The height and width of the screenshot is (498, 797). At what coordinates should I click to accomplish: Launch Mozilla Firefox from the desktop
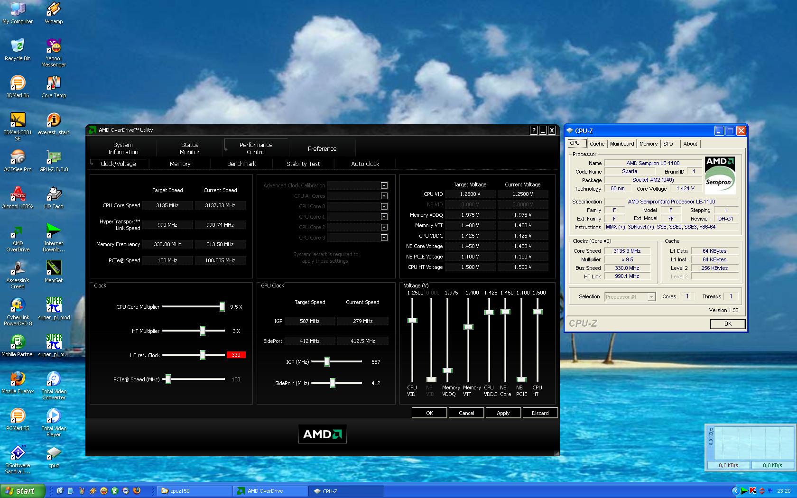point(18,383)
